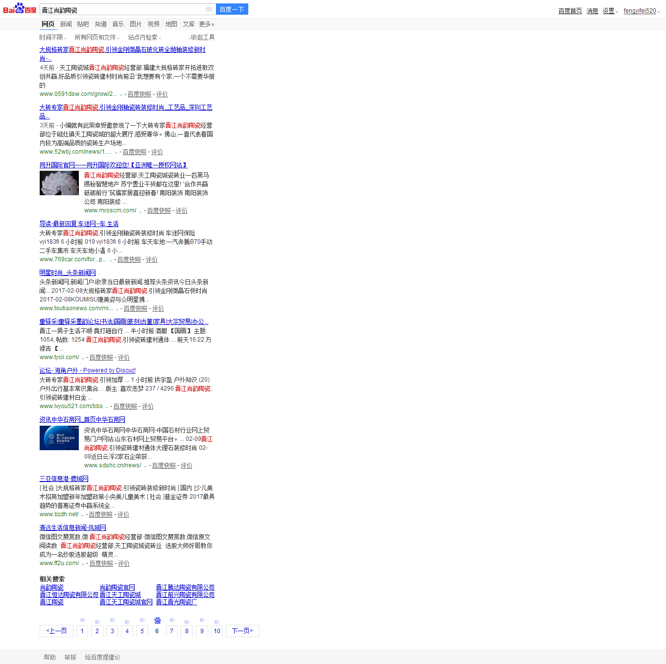Open the 百度首页 link
Viewport: 666px width, 664px height.
570,11
